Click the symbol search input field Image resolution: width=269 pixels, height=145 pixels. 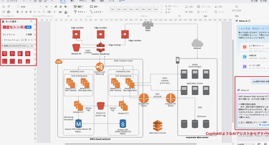pyautogui.click(x=14, y=27)
